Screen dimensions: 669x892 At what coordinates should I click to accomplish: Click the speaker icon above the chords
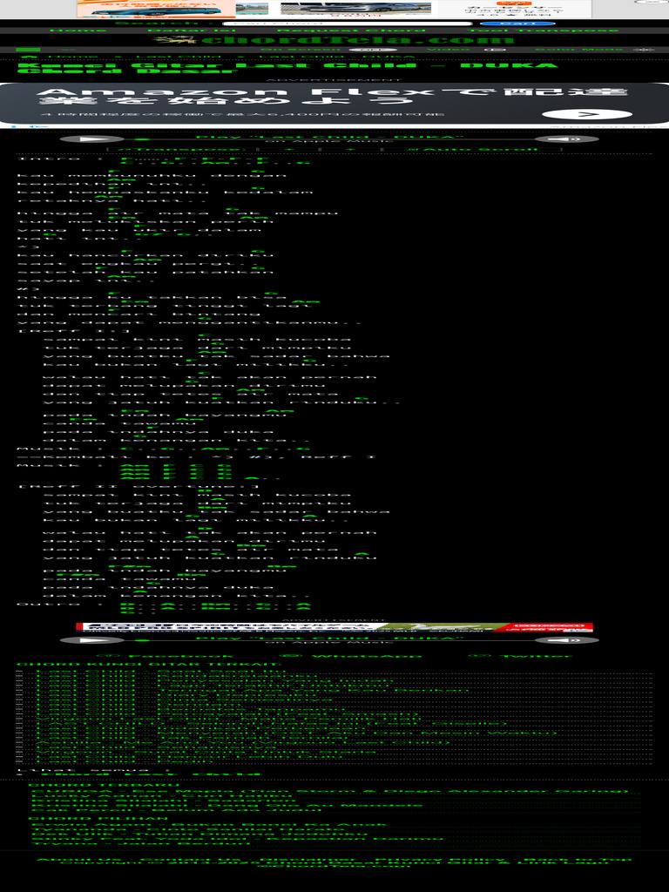click(x=566, y=139)
